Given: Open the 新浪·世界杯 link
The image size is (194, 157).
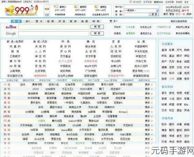Looking at the screenshot, I should coord(15,42).
